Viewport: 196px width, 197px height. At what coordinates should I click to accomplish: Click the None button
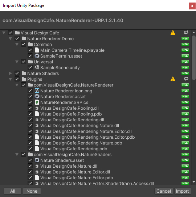click(x=32, y=191)
